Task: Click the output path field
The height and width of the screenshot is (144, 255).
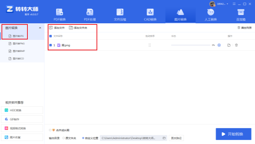Action: coord(134,138)
